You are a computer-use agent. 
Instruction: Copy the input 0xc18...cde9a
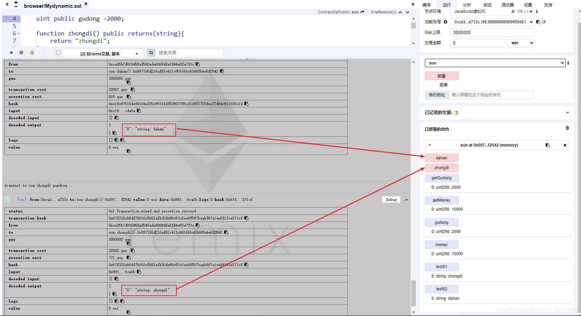pos(139,111)
